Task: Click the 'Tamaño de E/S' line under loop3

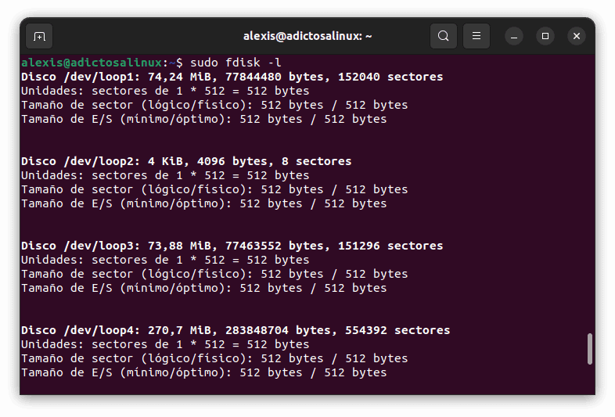Action: 203,288
